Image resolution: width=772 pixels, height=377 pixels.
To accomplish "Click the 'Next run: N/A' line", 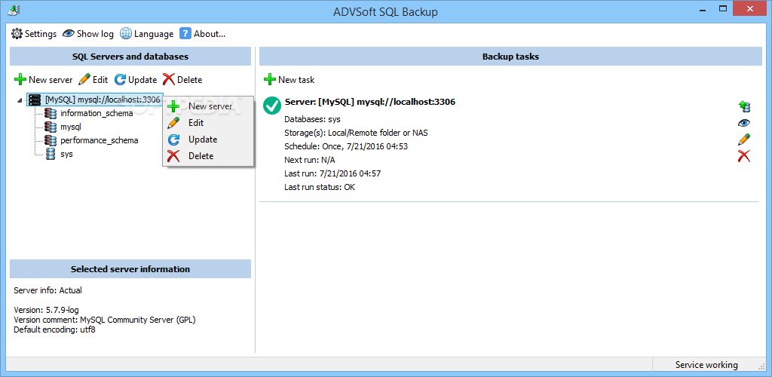I will tap(310, 160).
